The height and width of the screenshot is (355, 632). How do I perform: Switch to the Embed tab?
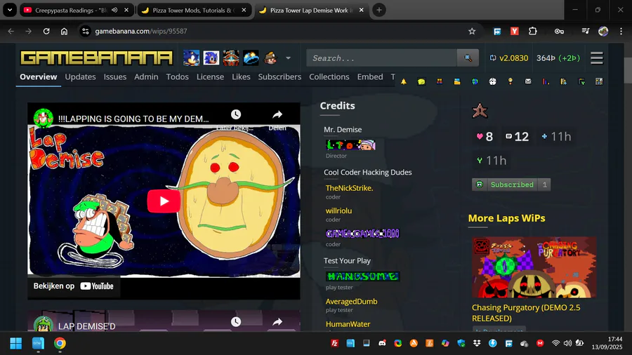tap(370, 76)
